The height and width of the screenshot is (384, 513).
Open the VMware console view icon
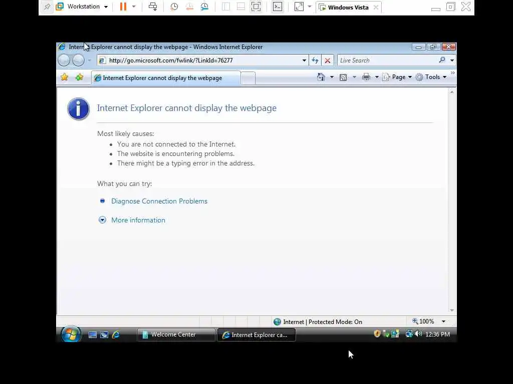(x=278, y=7)
